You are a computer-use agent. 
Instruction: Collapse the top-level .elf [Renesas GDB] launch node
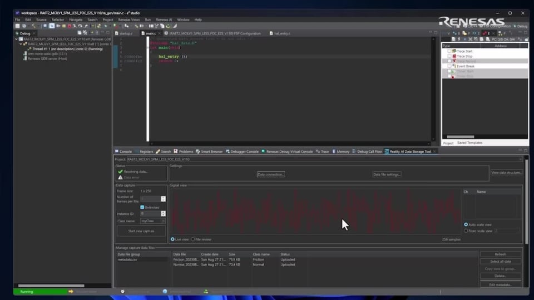click(16, 39)
